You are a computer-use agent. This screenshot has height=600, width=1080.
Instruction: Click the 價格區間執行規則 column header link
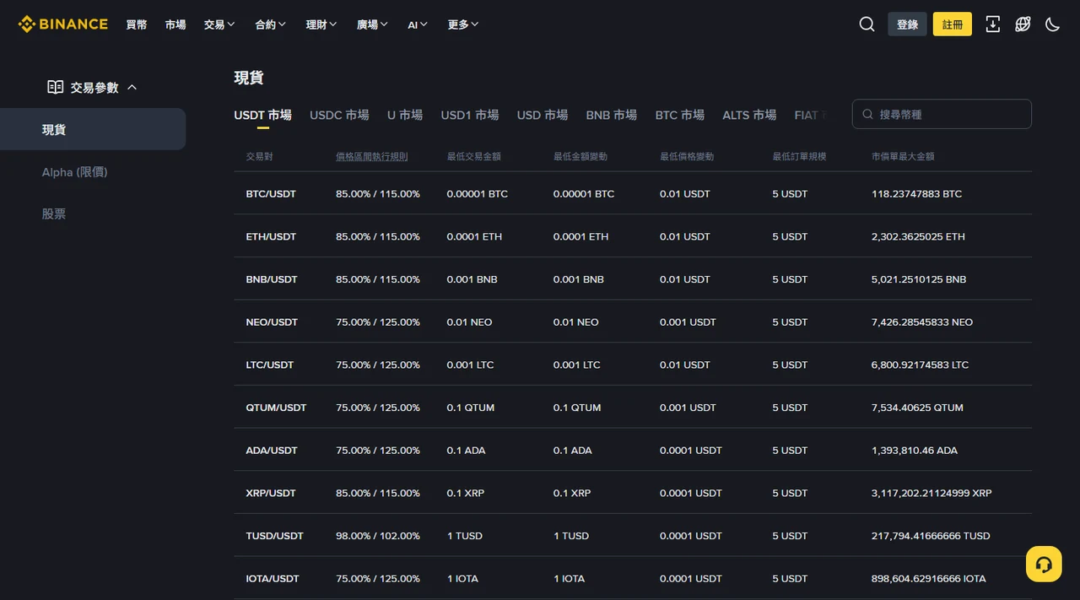point(372,156)
